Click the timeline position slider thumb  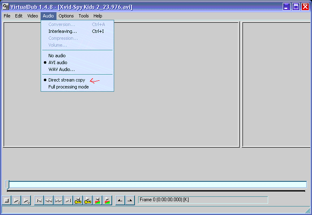7,185
